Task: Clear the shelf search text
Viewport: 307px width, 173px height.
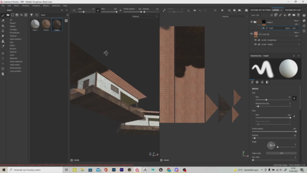Action: point(67,15)
